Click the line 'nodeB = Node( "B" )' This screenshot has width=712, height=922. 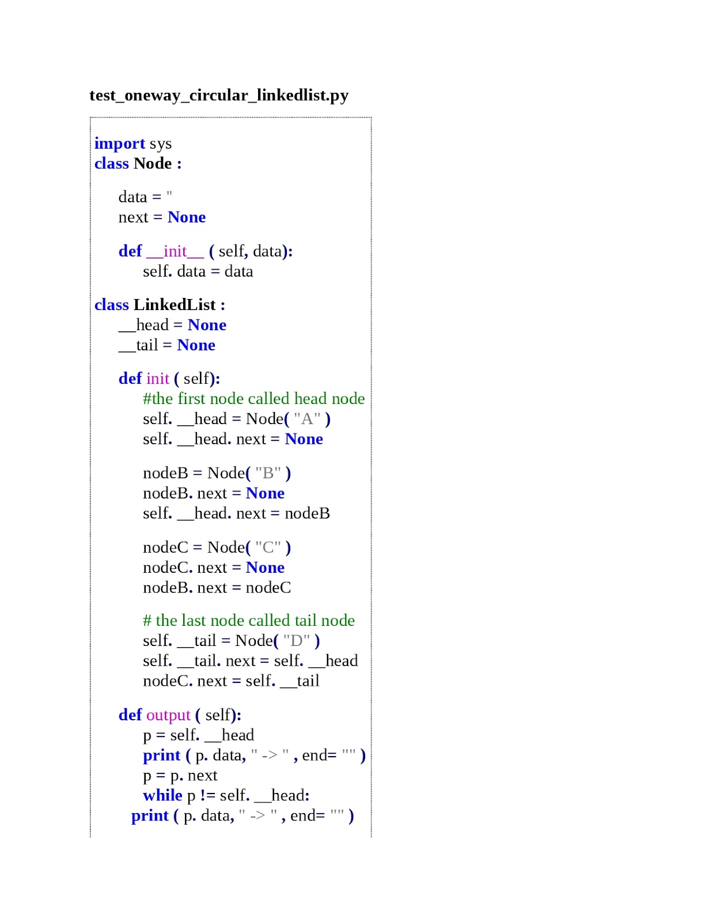pyautogui.click(x=217, y=473)
